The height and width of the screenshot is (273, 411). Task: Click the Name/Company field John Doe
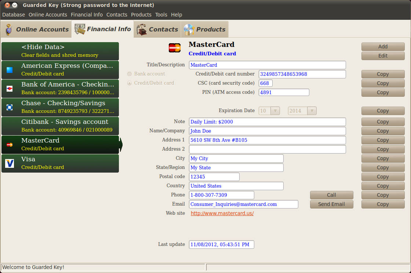coord(268,131)
